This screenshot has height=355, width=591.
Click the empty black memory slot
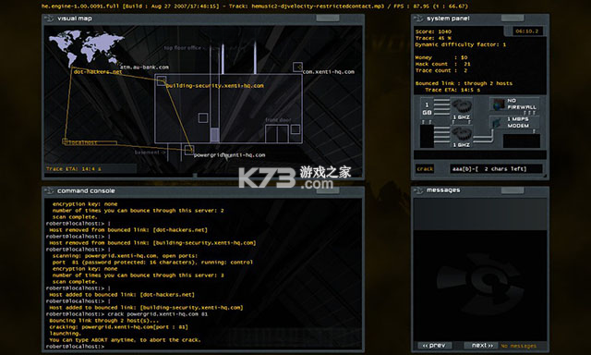coord(427,136)
